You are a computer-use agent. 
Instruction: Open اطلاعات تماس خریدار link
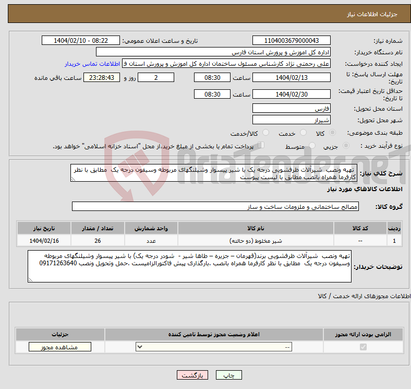pos(92,64)
